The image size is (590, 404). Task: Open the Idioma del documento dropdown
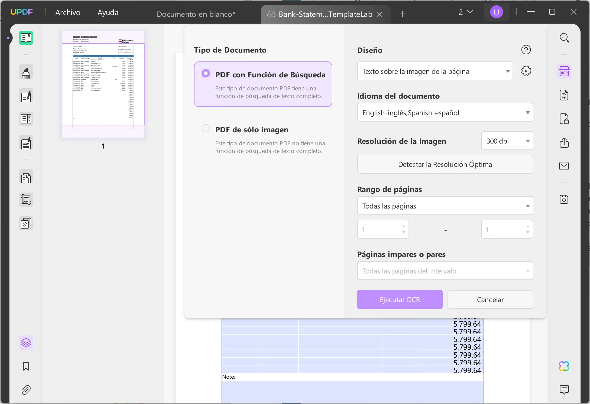(x=445, y=112)
